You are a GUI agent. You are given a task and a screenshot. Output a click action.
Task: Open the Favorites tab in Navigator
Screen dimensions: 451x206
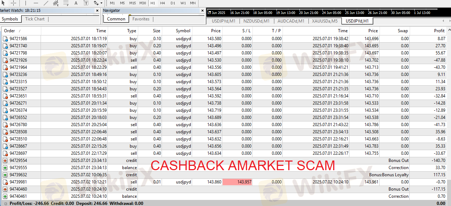141,19
